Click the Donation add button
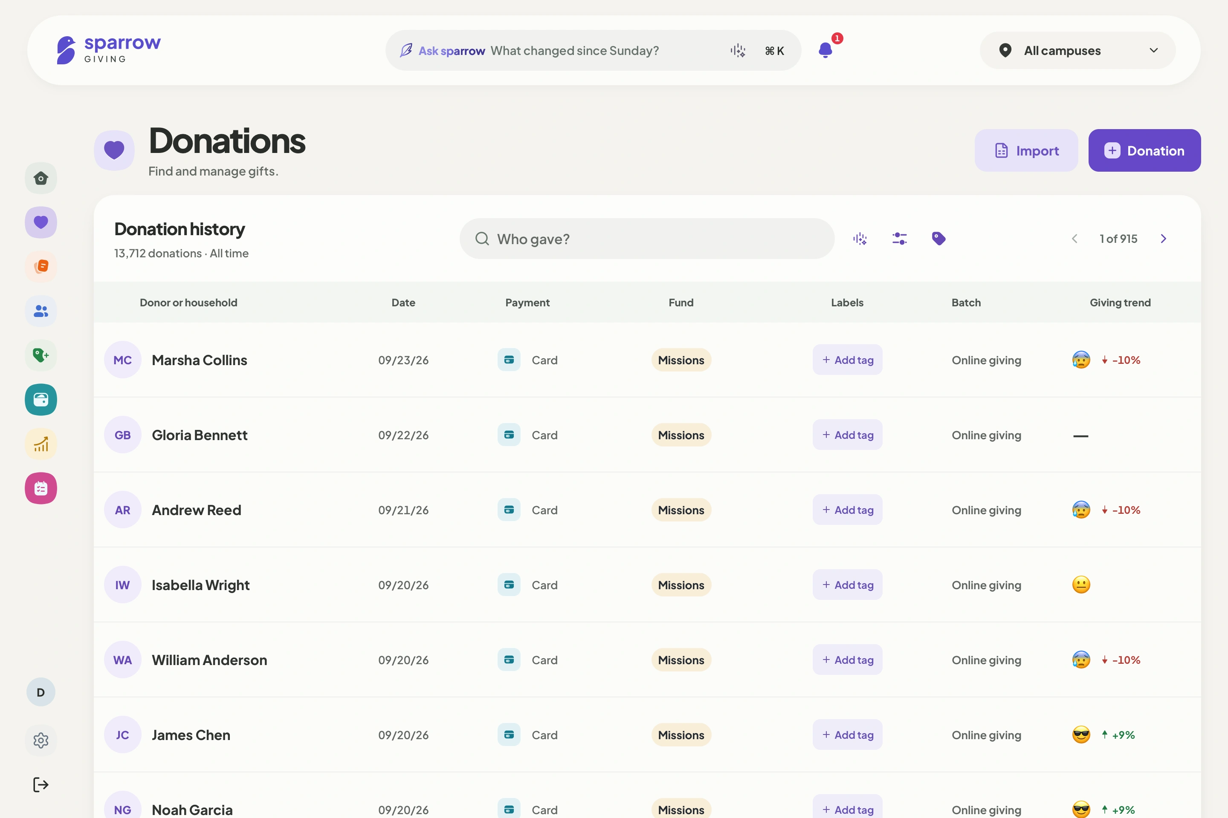1228x818 pixels. tap(1144, 150)
